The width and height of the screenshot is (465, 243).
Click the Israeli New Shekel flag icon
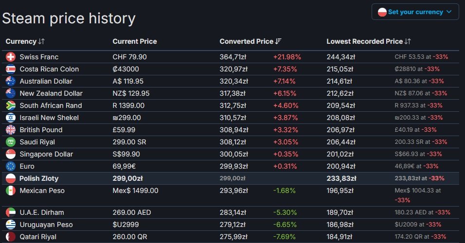click(x=11, y=118)
